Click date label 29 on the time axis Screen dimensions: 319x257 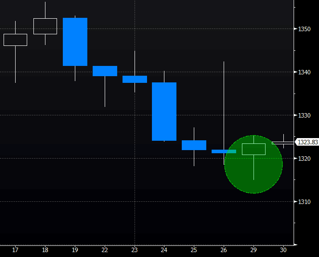[x=254, y=250]
